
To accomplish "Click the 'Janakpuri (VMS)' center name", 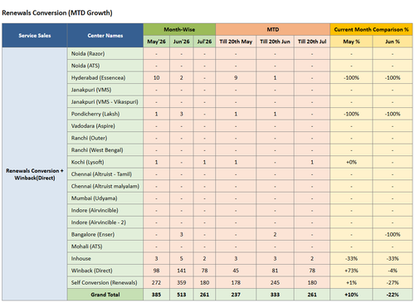I will (91, 90).
